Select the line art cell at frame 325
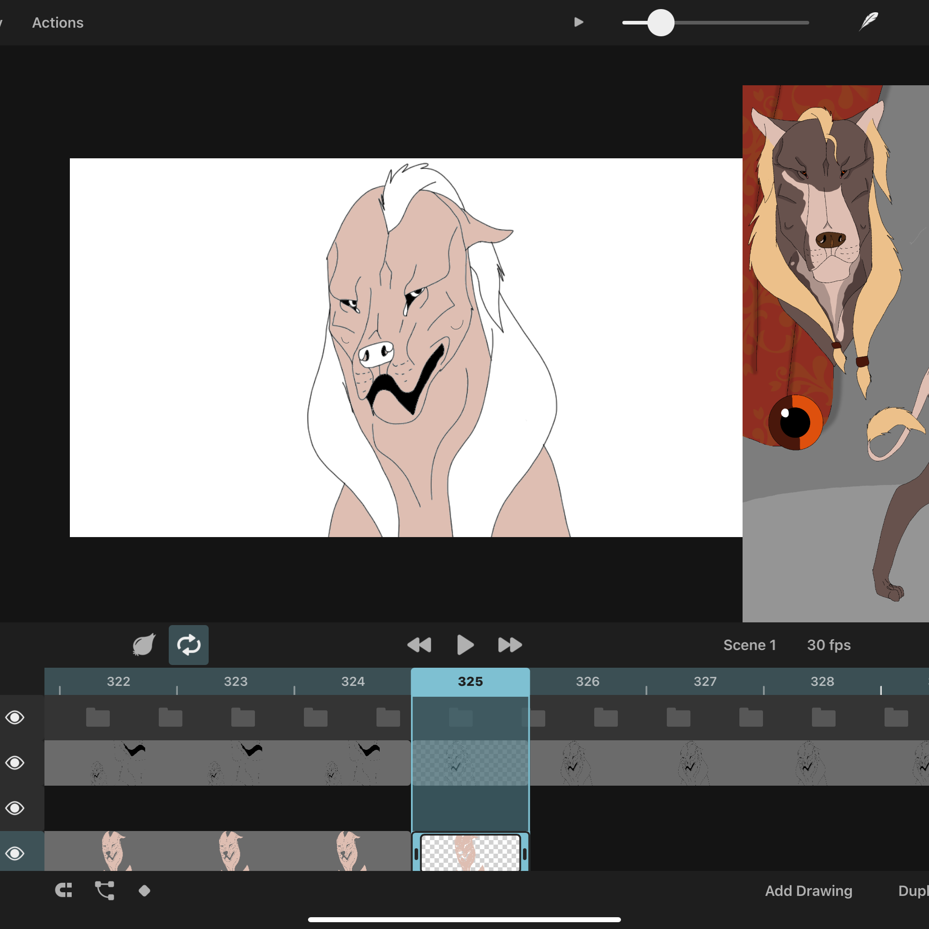Screen dimensions: 929x929 (470, 763)
